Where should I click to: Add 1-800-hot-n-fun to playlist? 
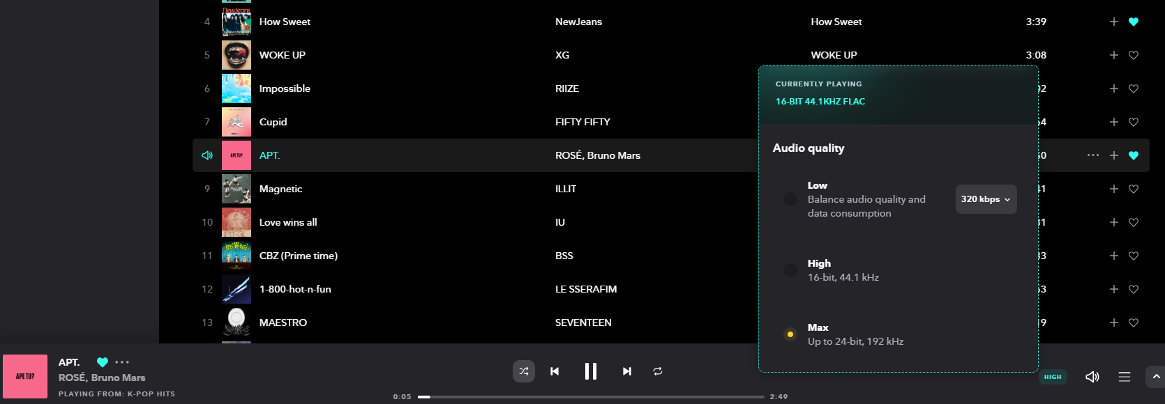[1114, 289]
